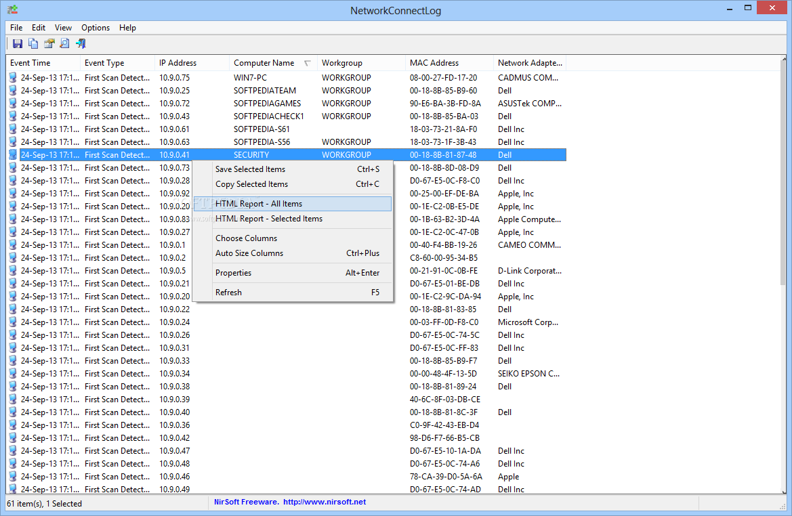
Task: Click the D-Link Corporat... adapter cell
Action: [529, 271]
